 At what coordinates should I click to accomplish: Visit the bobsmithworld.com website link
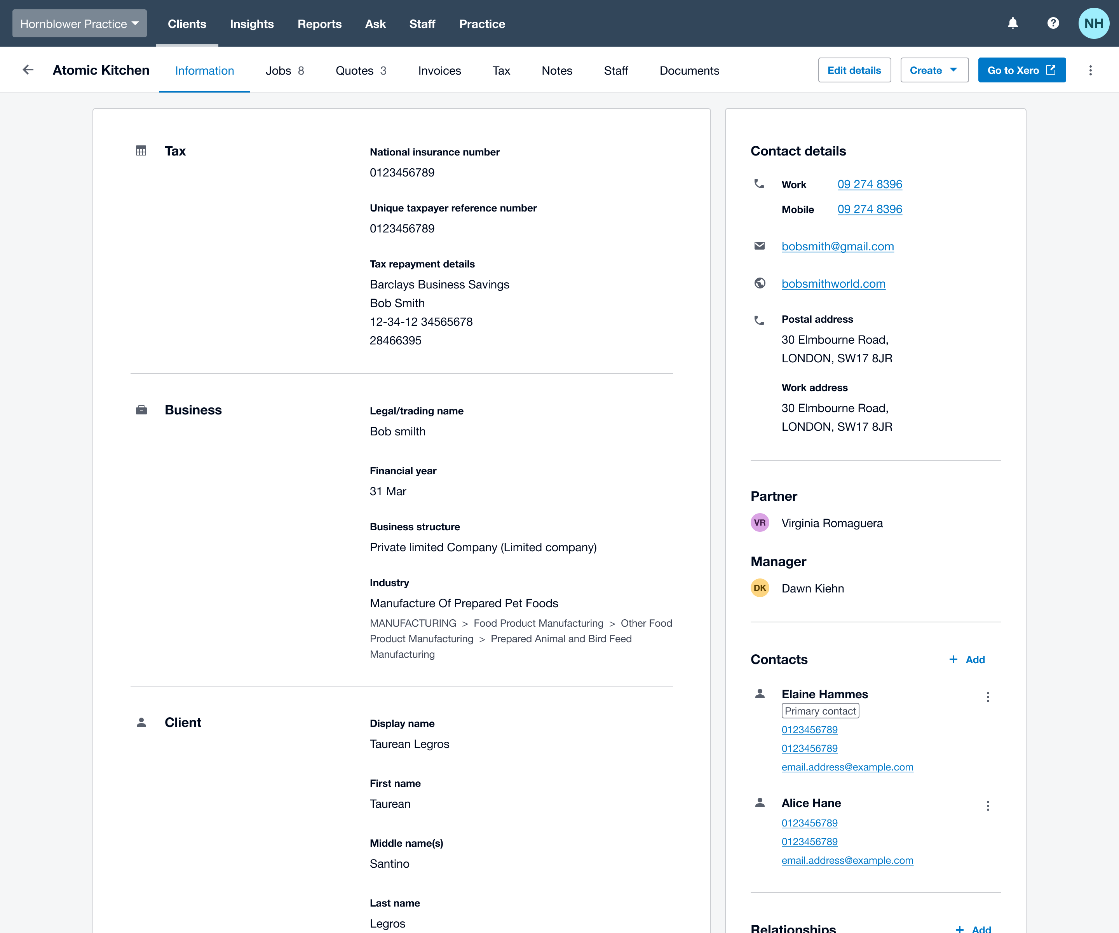tap(833, 284)
